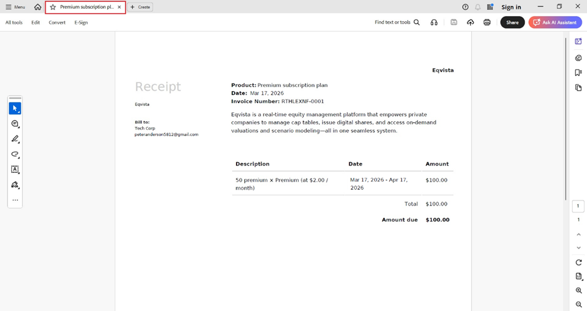Viewport: 587px width, 311px height.
Task: Zoom in on the document
Action: (x=578, y=290)
